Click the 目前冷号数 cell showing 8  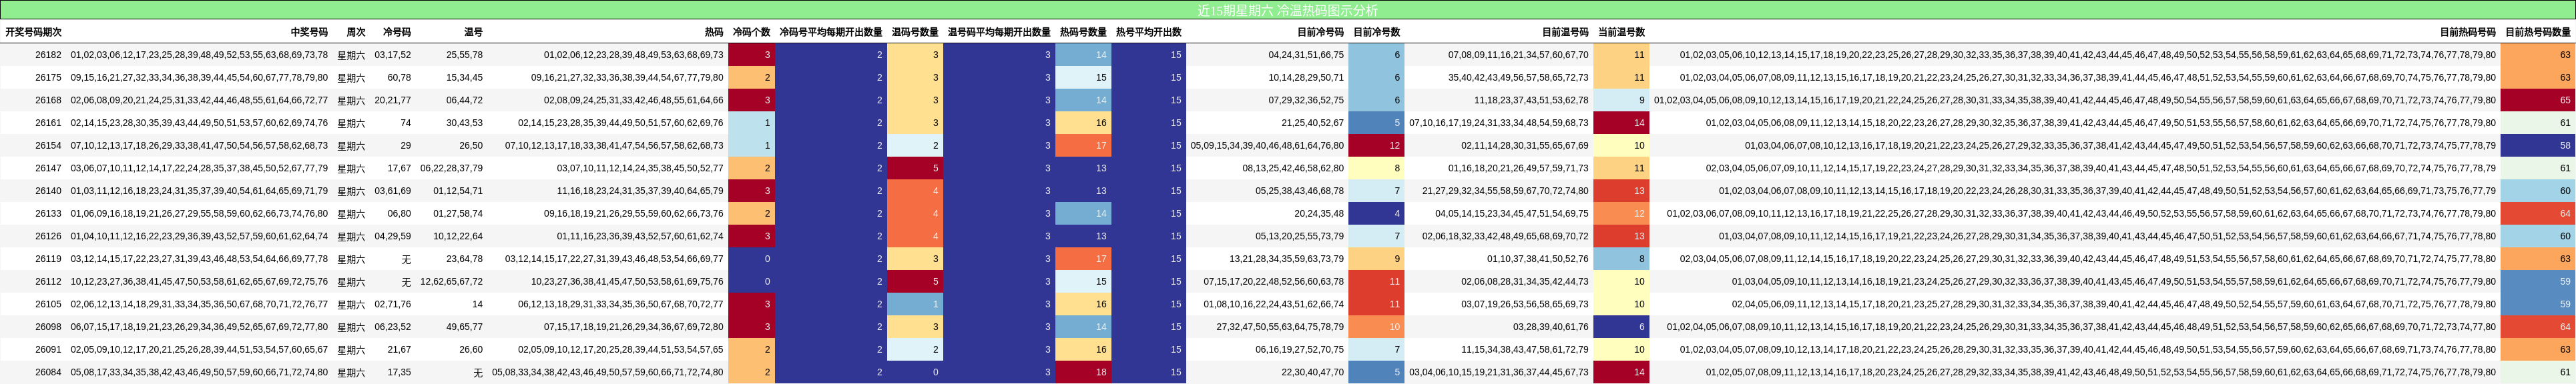click(x=1376, y=168)
